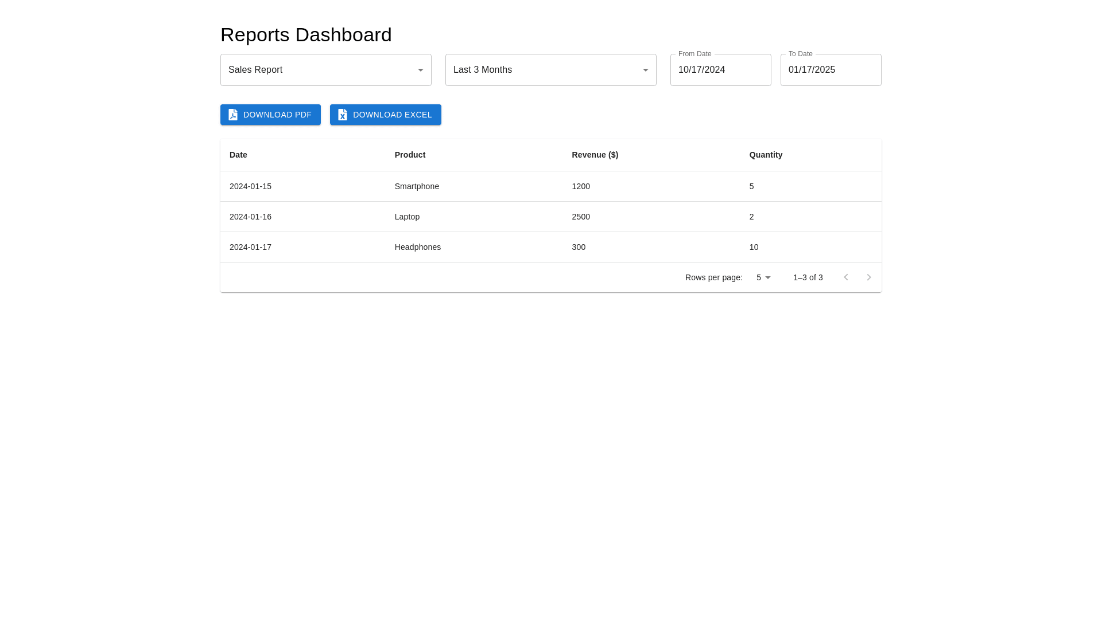This screenshot has width=1102, height=619.
Task: Open the Sales Report type selector
Action: tap(319, 70)
